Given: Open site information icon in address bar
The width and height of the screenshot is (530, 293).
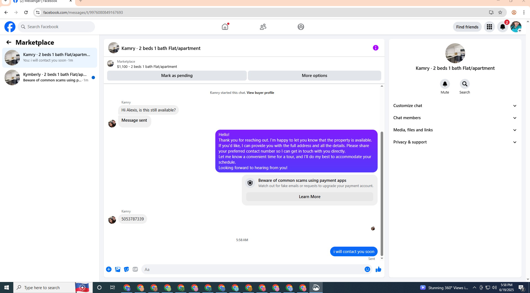Looking at the screenshot, I should pyautogui.click(x=38, y=12).
